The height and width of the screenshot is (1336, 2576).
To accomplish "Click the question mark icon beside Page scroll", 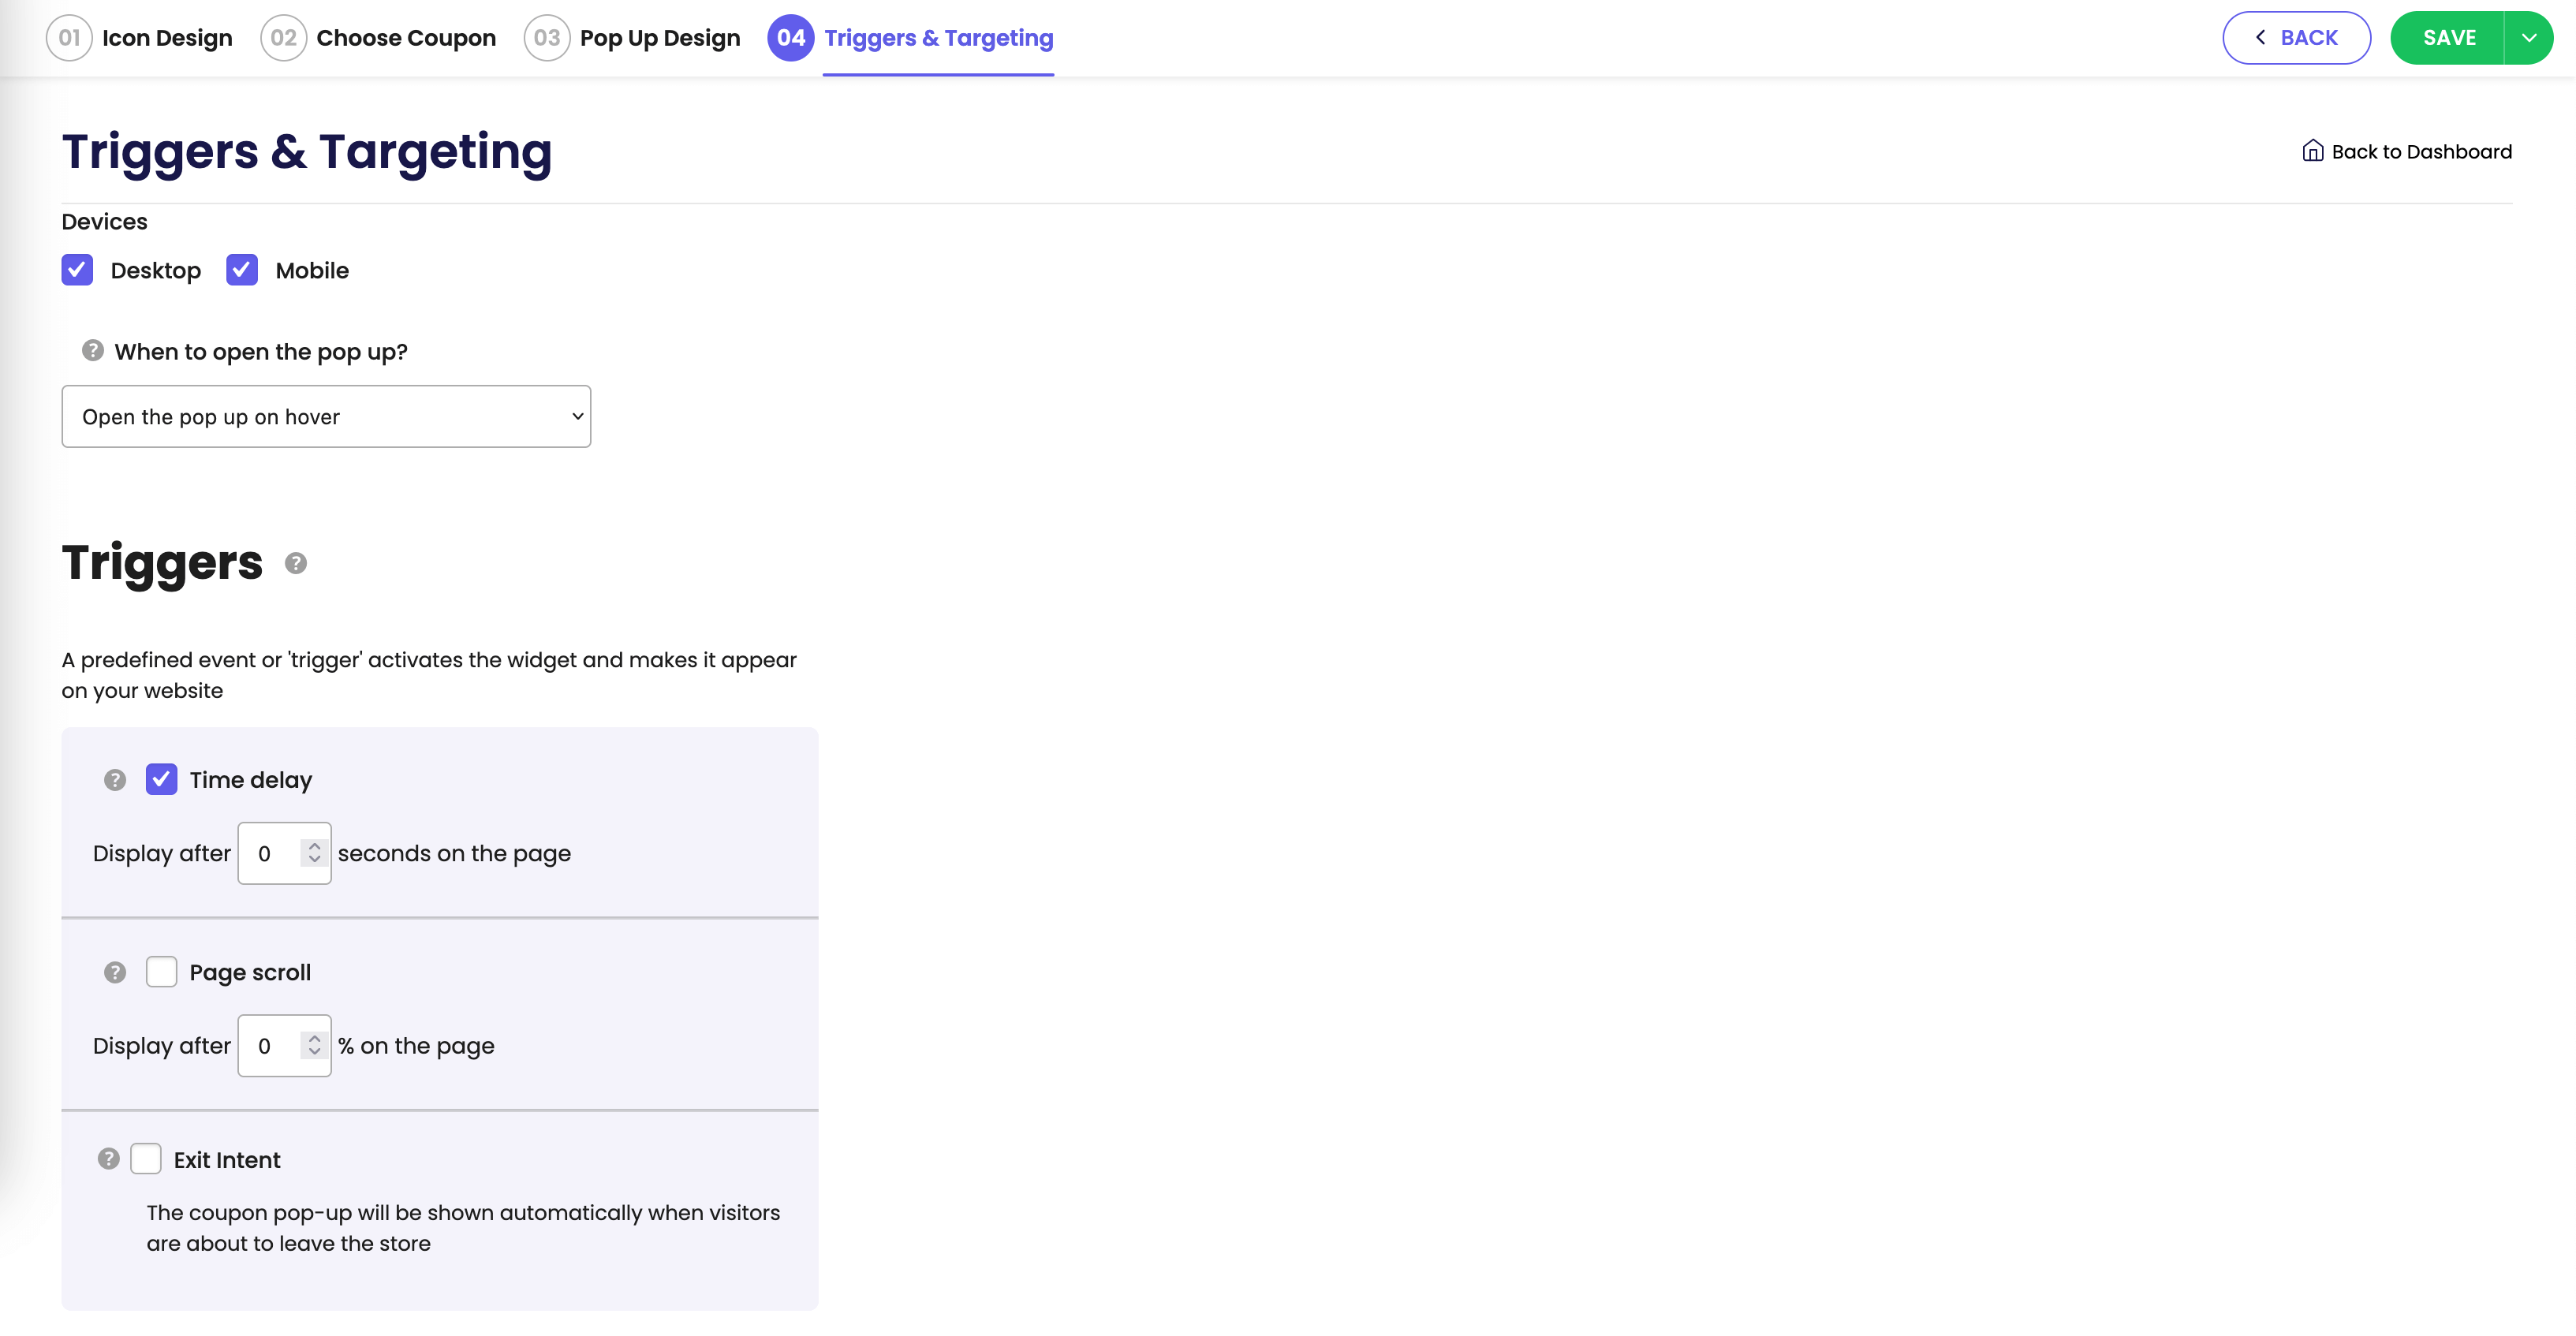I will 115,972.
